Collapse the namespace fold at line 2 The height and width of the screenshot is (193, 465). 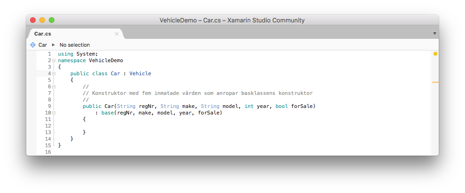[53, 61]
